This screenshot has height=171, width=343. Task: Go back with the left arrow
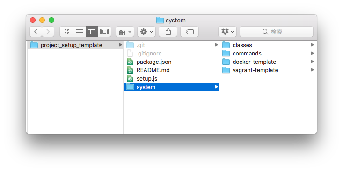tap(36, 32)
